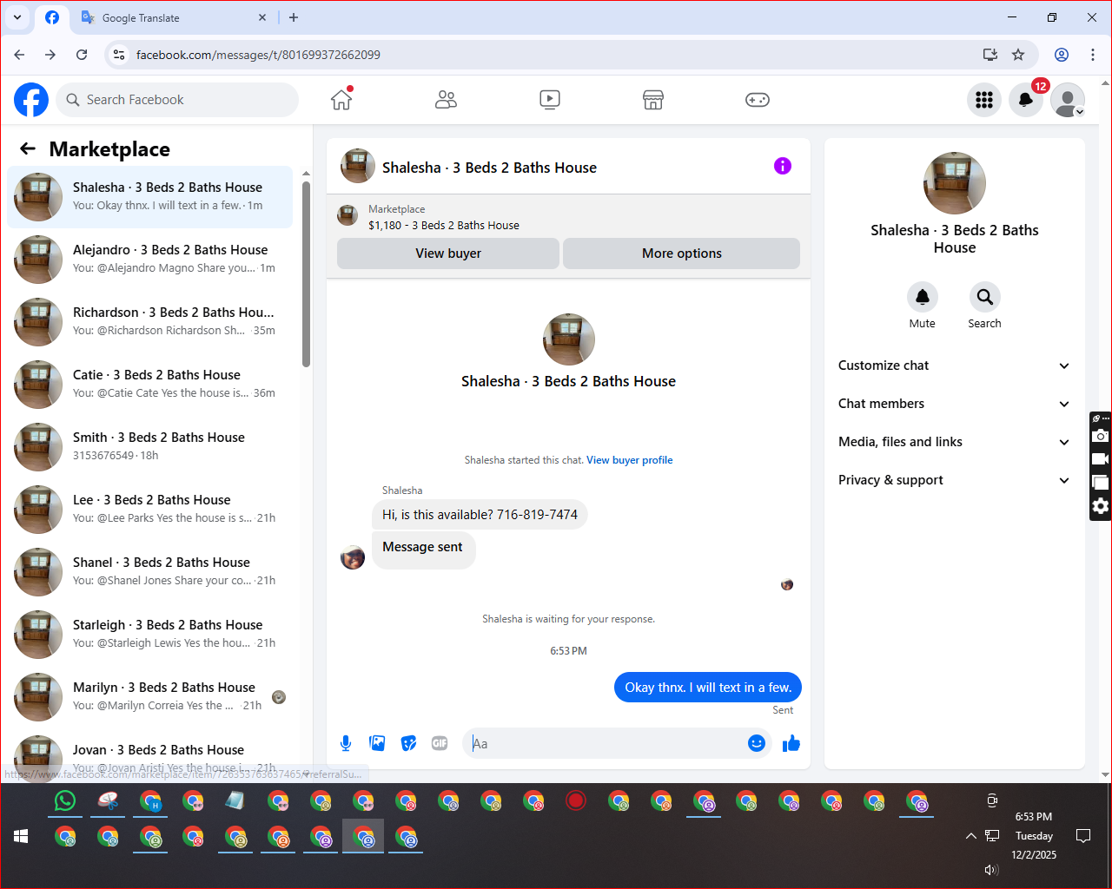1112x889 pixels.
Task: Open Catie's 3 Beds 2 Baths House chat
Action: tap(149, 385)
